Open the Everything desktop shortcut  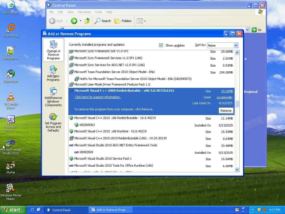tap(11, 30)
